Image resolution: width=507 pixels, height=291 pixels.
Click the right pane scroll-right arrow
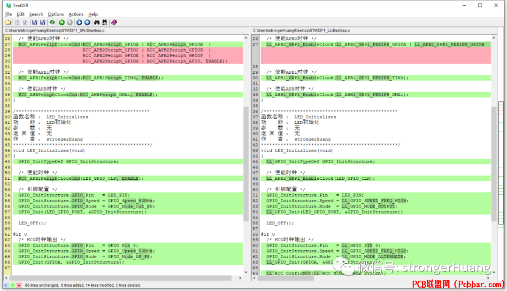click(488, 278)
